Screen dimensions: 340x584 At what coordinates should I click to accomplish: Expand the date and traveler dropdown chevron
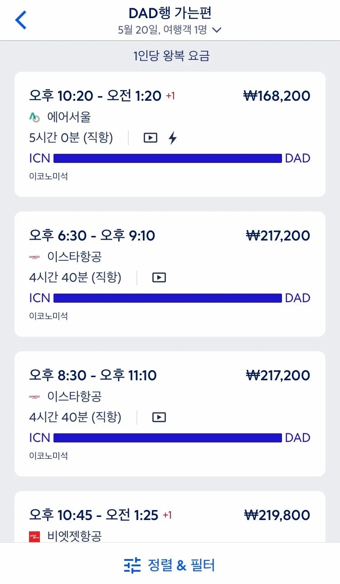pyautogui.click(x=217, y=30)
